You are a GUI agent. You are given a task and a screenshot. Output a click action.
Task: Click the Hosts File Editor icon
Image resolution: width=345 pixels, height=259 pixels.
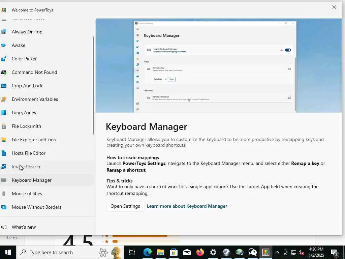[3, 153]
